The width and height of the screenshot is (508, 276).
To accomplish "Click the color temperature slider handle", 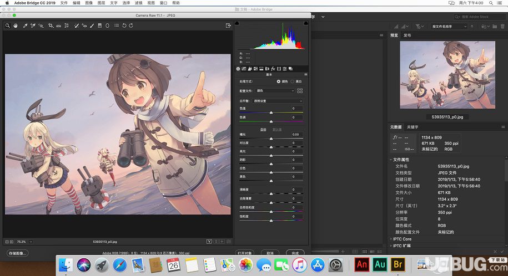I will pos(271,113).
